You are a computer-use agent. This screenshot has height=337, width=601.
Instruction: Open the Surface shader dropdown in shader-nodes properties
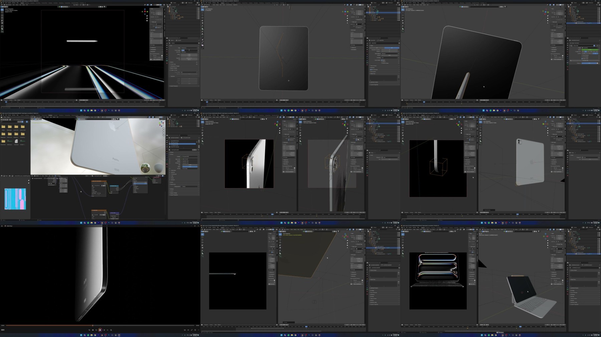pyautogui.click(x=189, y=157)
